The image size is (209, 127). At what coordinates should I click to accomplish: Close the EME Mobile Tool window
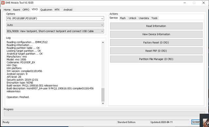(203, 3)
